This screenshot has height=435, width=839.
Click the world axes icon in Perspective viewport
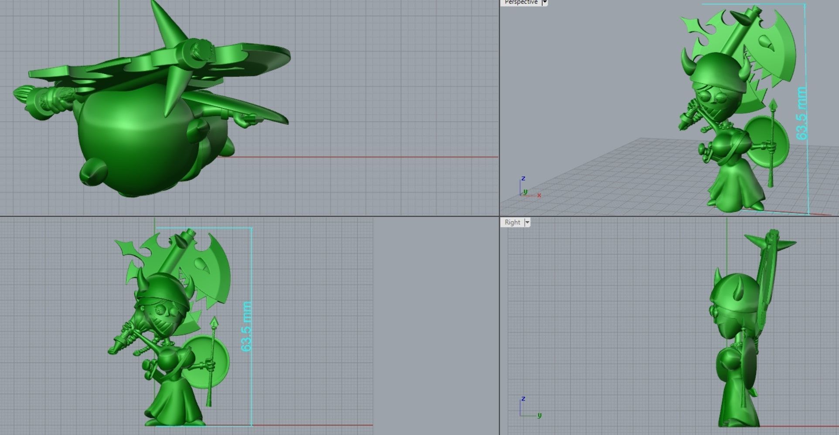[x=530, y=188]
